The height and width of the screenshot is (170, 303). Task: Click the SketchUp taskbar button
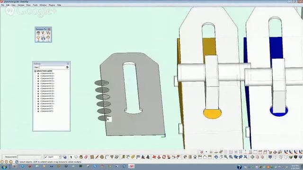coord(131,166)
